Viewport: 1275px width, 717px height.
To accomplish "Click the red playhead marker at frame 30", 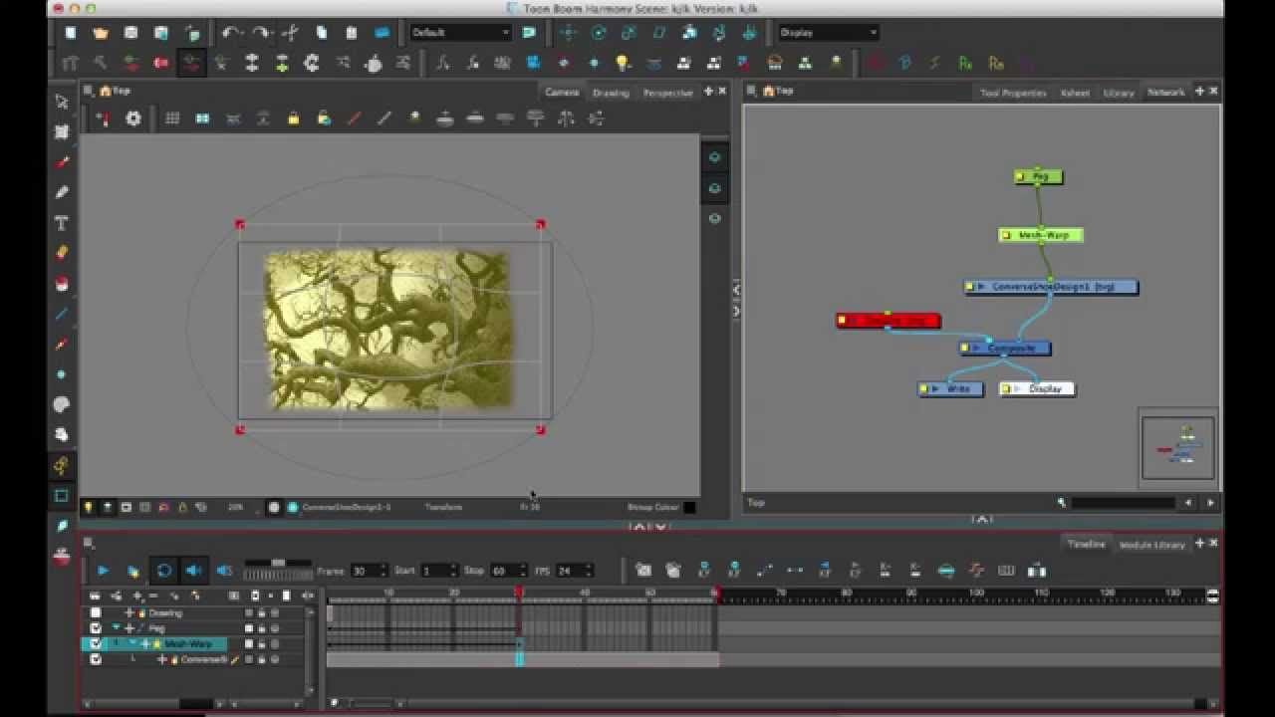I will (519, 592).
